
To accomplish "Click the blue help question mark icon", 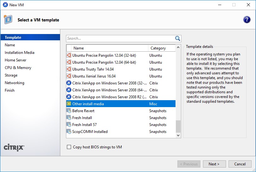I will click(x=247, y=20).
